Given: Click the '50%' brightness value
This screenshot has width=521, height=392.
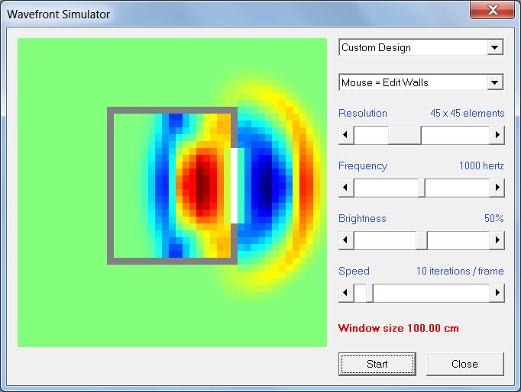Looking at the screenshot, I should (493, 218).
